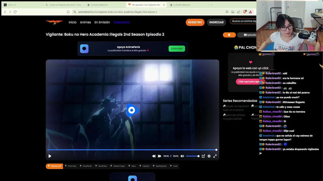
Task: Click the browser forward arrow
Action: pos(10,12)
